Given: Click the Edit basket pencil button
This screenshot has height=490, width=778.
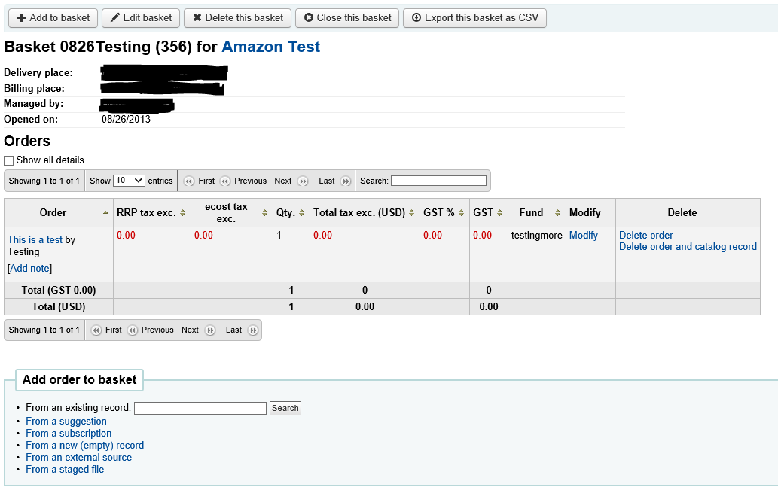Looking at the screenshot, I should point(141,17).
